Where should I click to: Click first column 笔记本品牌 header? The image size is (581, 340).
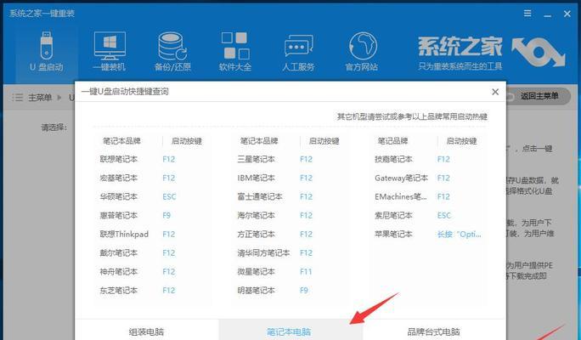click(x=122, y=141)
